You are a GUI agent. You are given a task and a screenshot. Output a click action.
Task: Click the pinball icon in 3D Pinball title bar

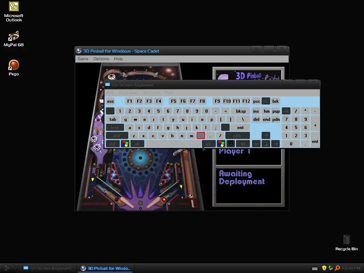[x=79, y=51]
